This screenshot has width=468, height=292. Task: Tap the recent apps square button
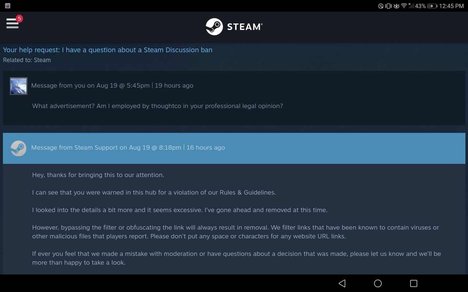point(414,283)
